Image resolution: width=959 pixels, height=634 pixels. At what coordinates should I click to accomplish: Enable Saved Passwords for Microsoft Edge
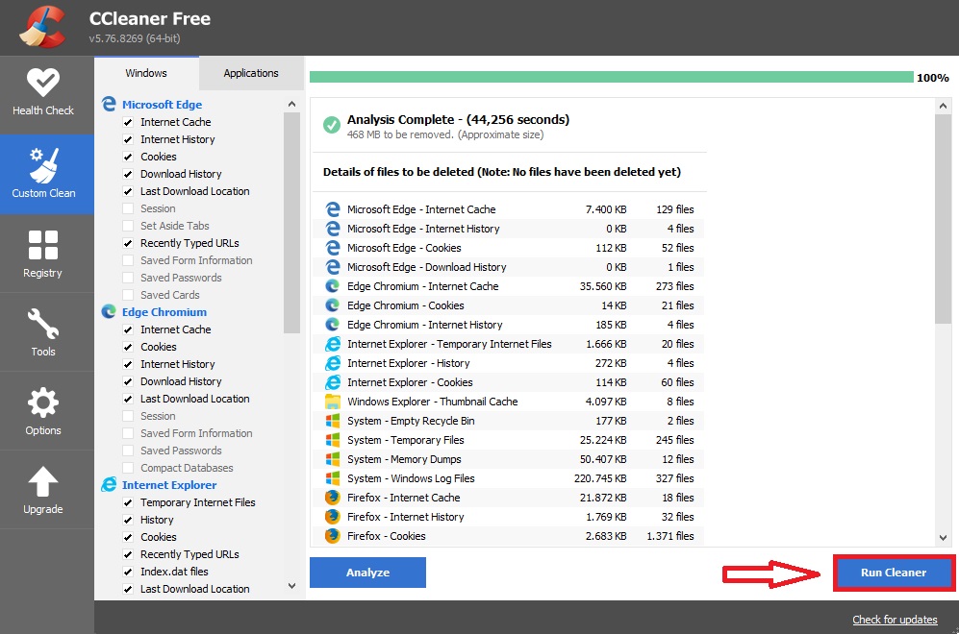coord(129,278)
